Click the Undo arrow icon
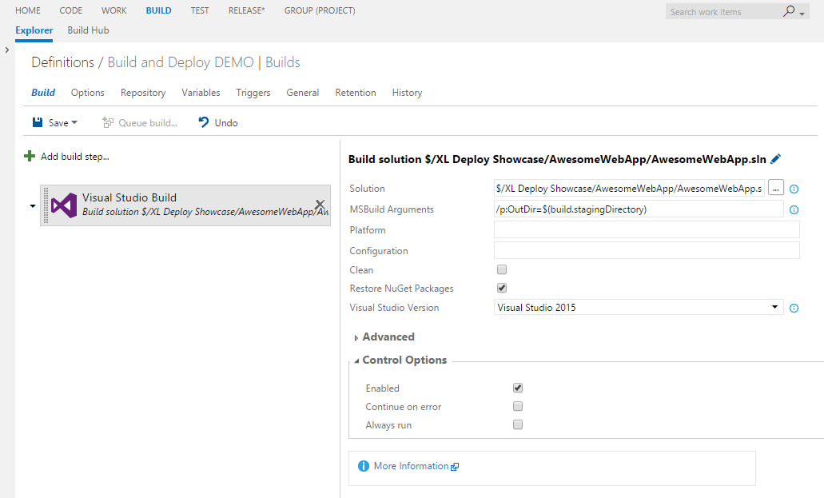 click(x=204, y=122)
